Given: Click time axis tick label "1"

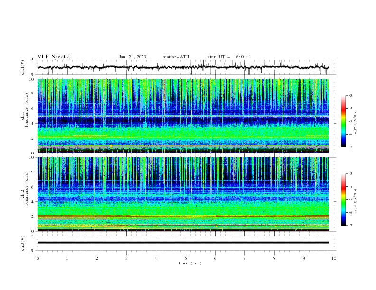Looking at the screenshot, I should (x=67, y=258).
